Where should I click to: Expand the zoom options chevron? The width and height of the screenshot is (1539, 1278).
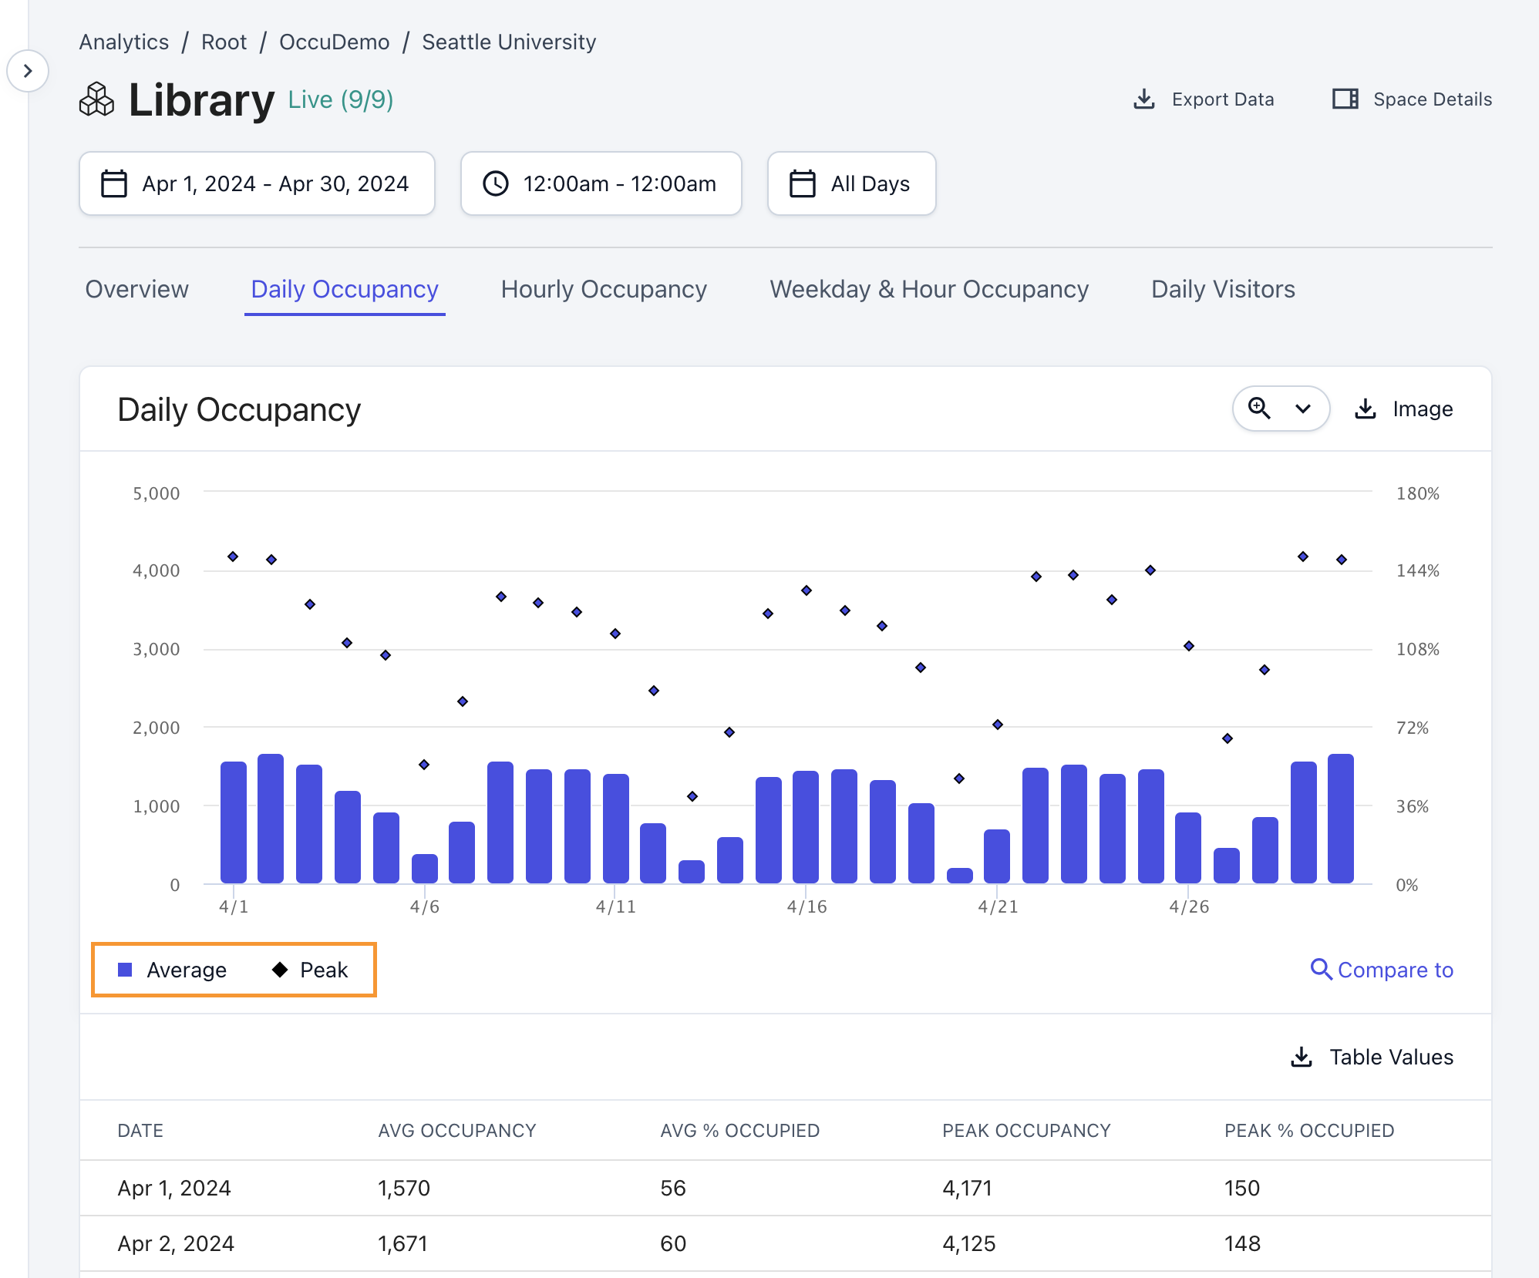(x=1303, y=409)
